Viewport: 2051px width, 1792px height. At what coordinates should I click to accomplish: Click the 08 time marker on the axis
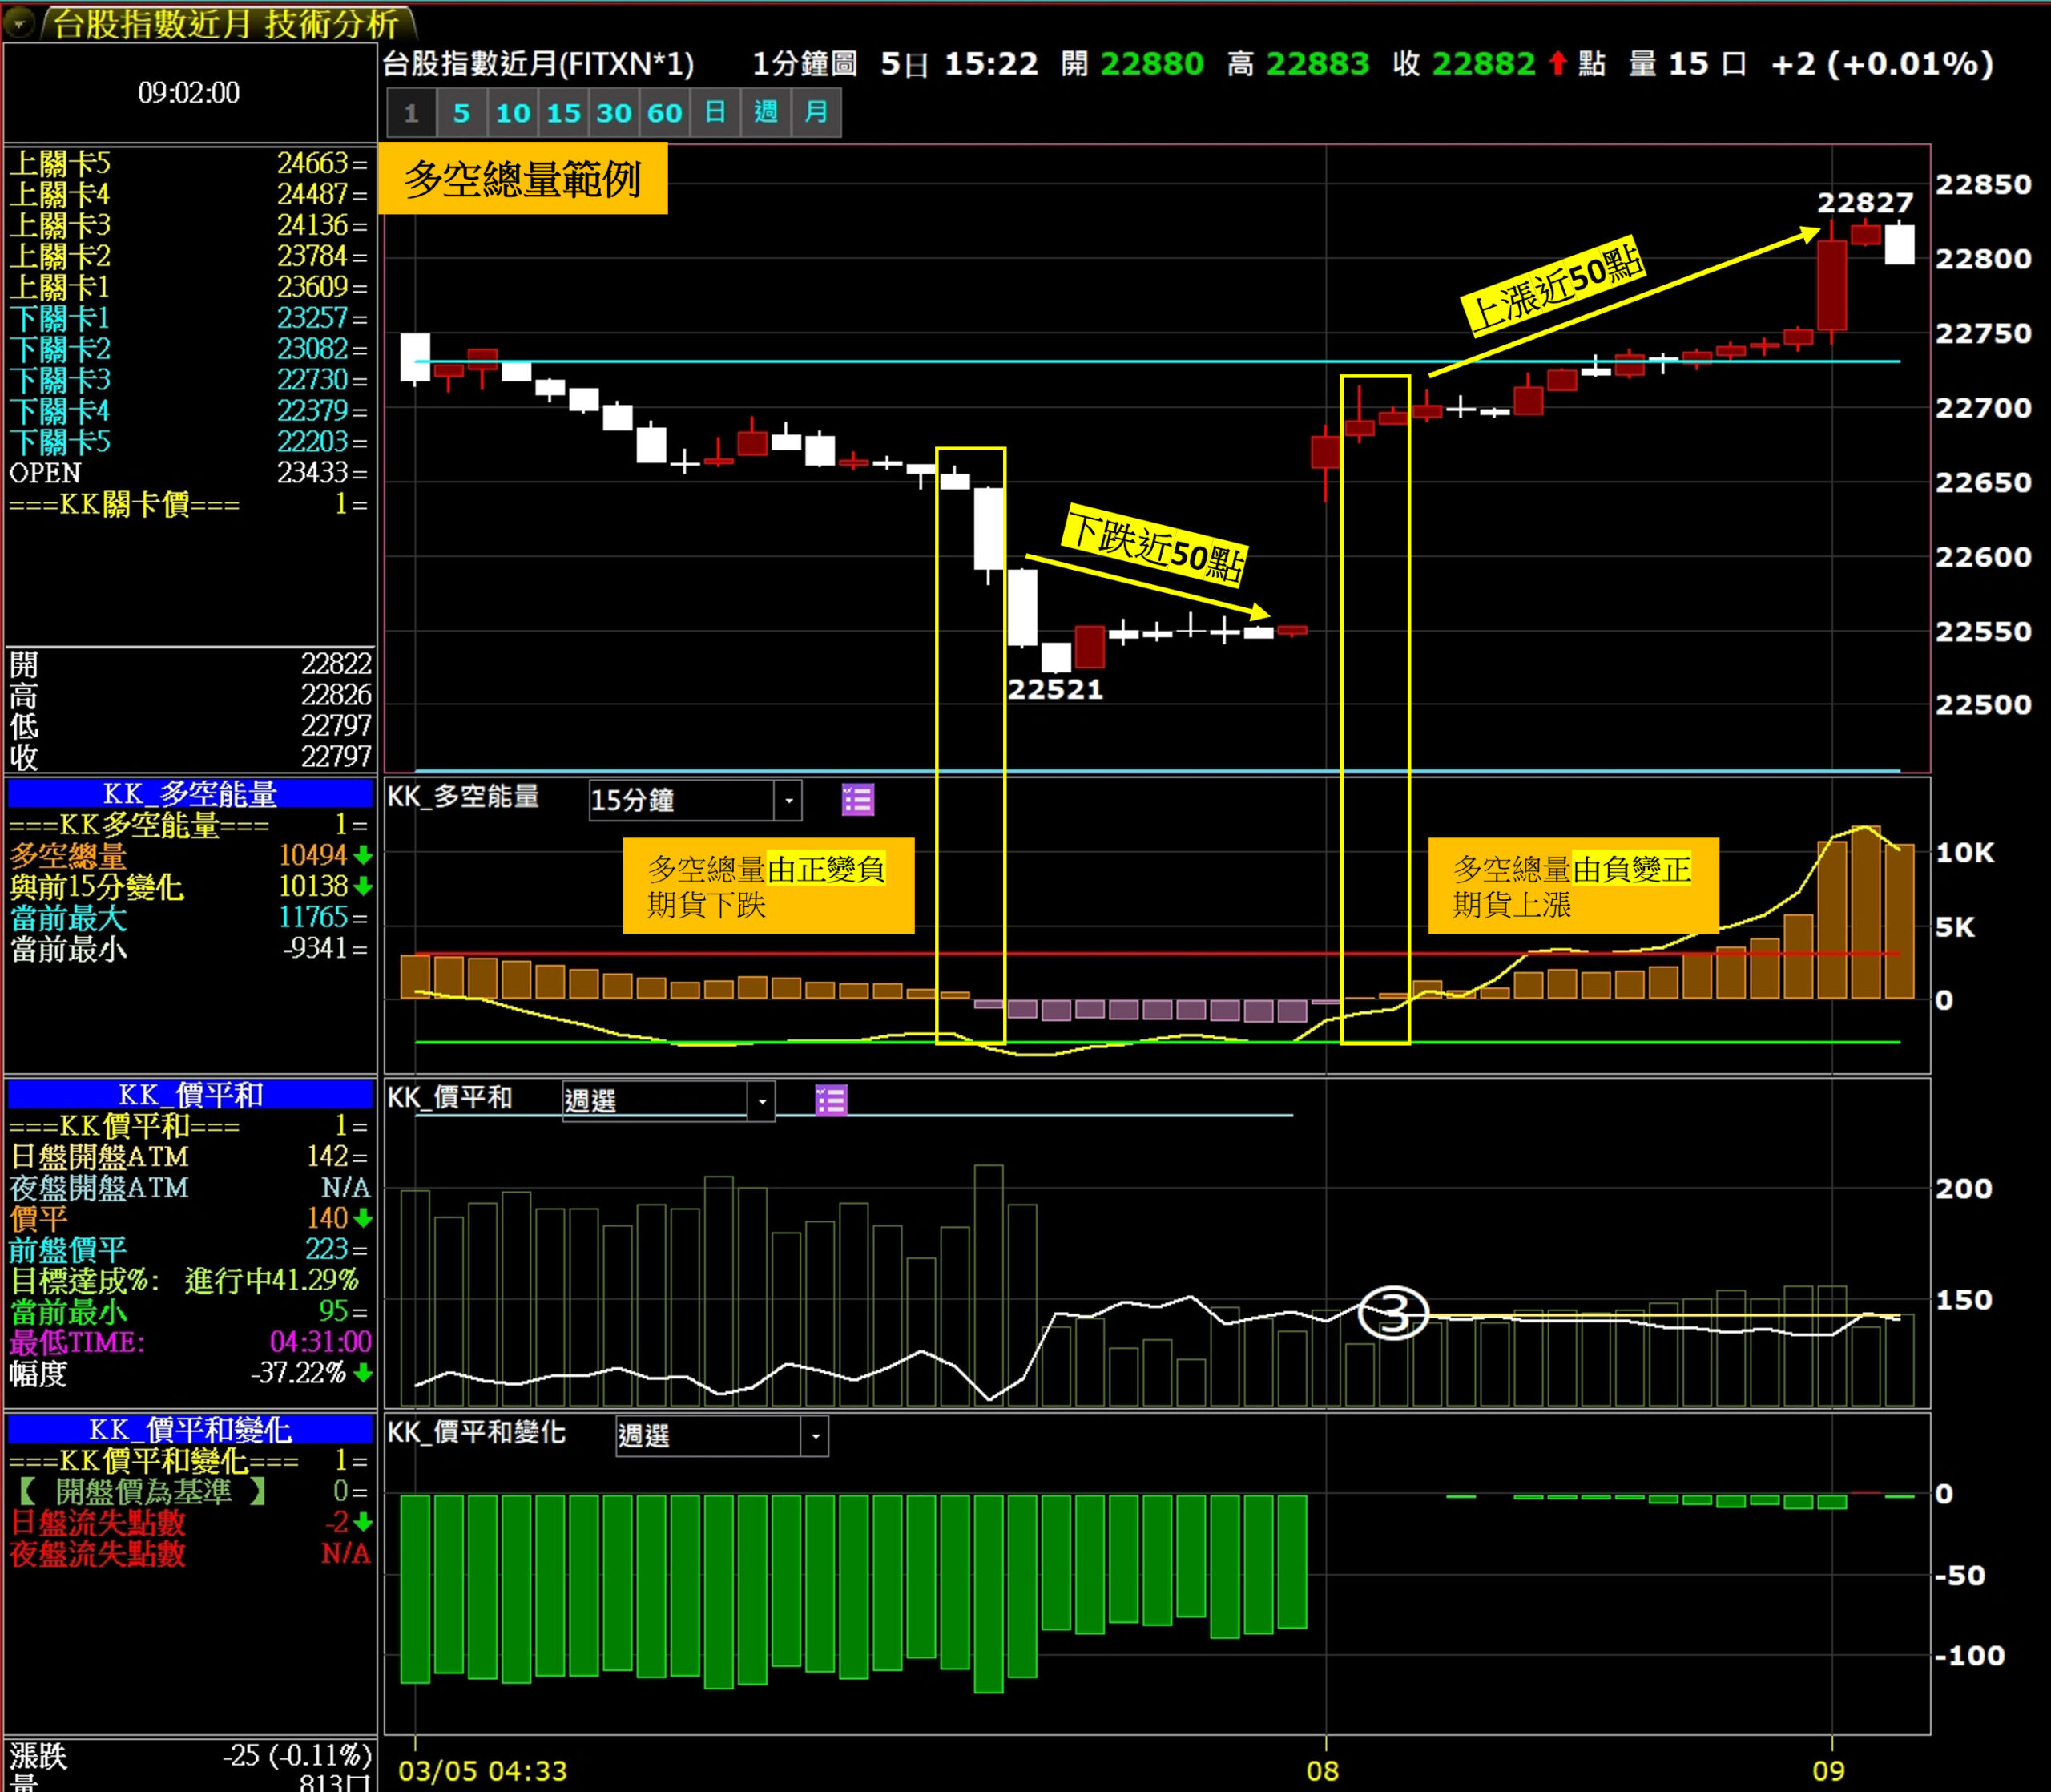[1323, 1771]
